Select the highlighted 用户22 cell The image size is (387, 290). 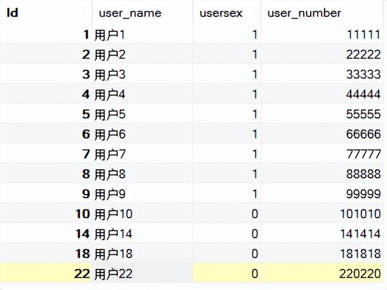point(143,274)
